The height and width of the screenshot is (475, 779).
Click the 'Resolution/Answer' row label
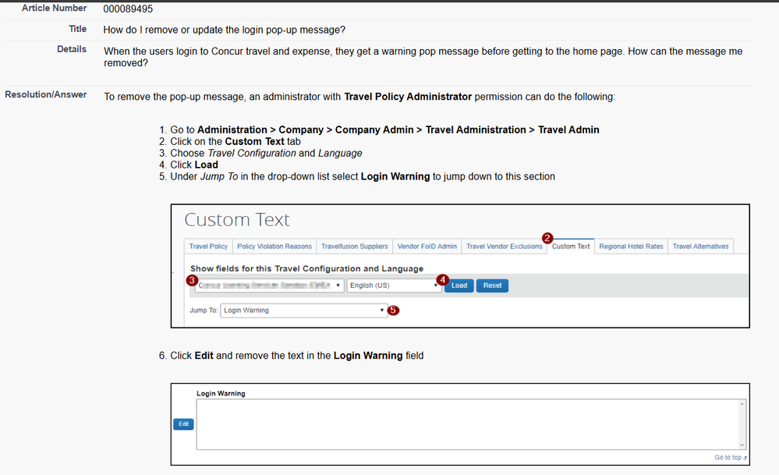pyautogui.click(x=46, y=94)
